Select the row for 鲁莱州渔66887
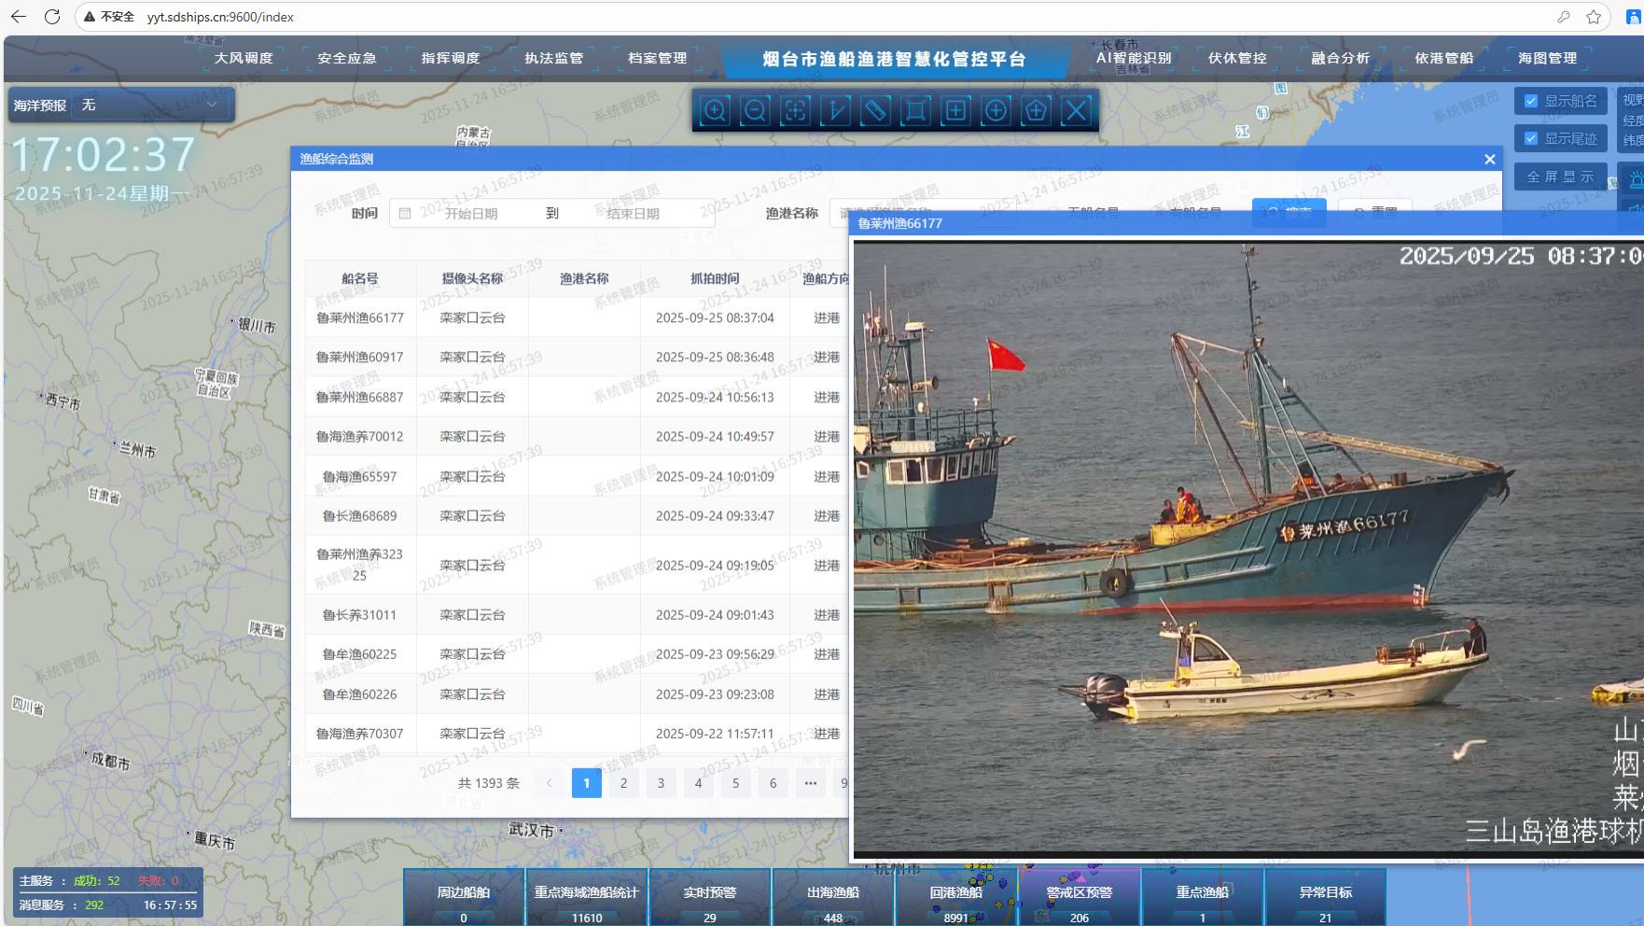Viewport: 1644px width, 926px height. coord(578,397)
